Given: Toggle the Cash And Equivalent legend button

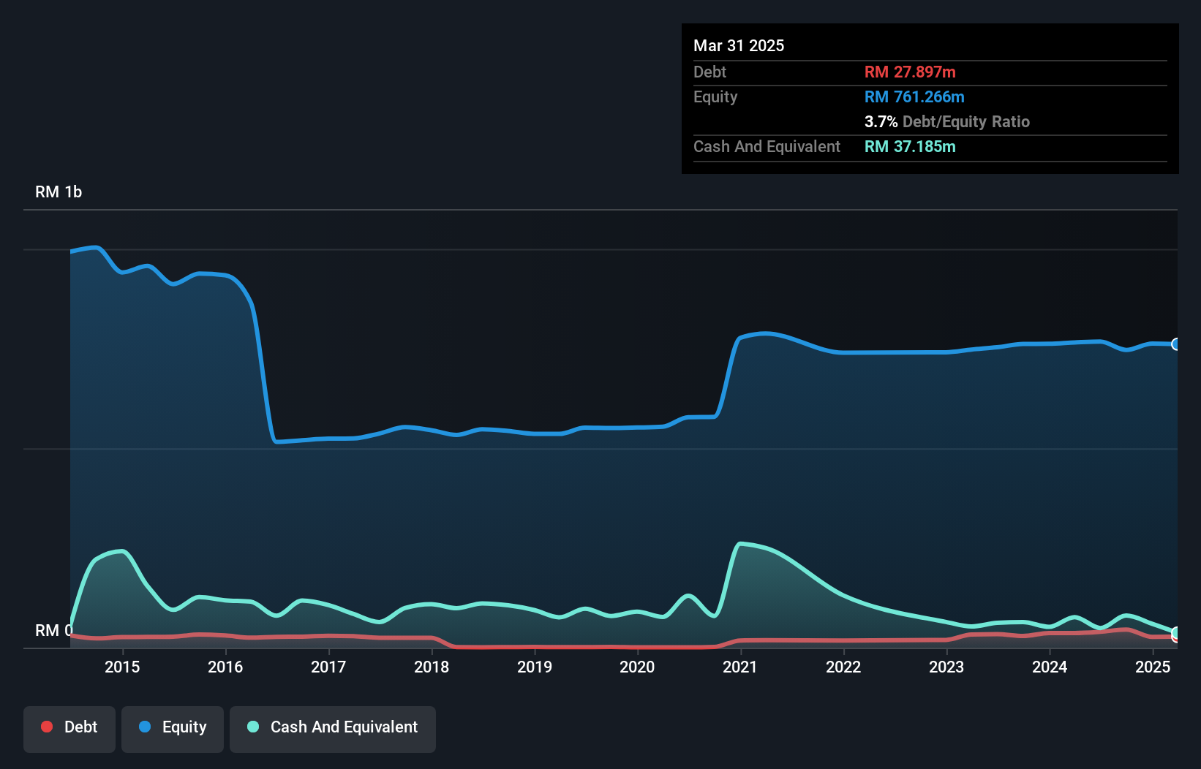Looking at the screenshot, I should point(333,729).
